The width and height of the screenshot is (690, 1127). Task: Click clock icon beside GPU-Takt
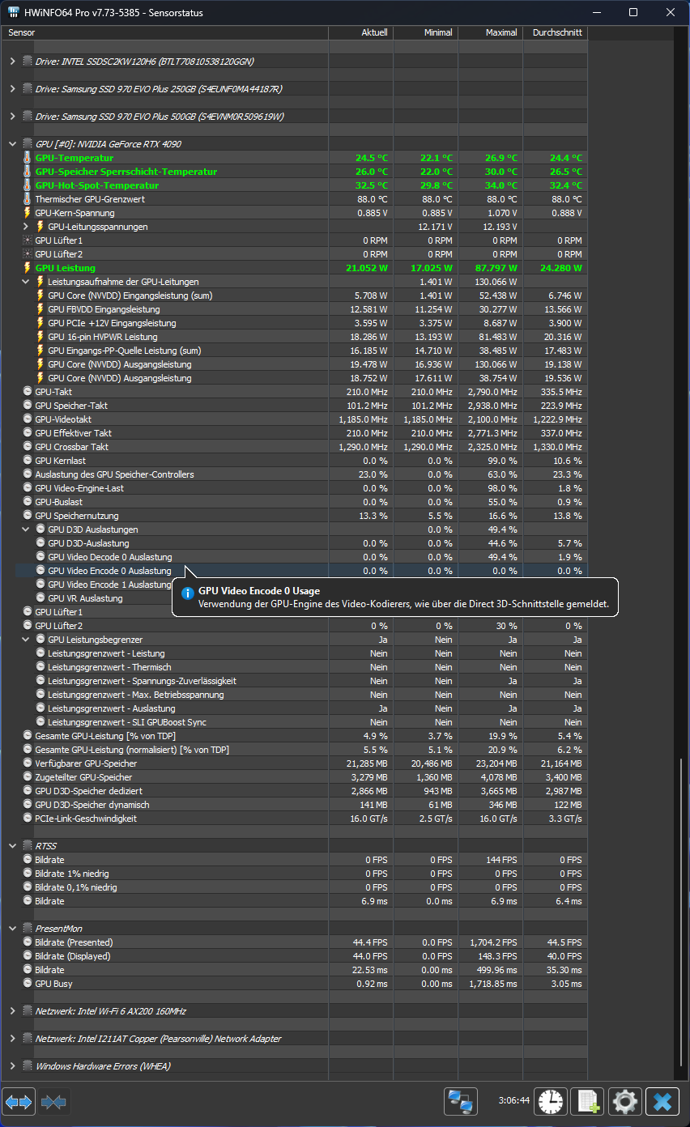28,392
